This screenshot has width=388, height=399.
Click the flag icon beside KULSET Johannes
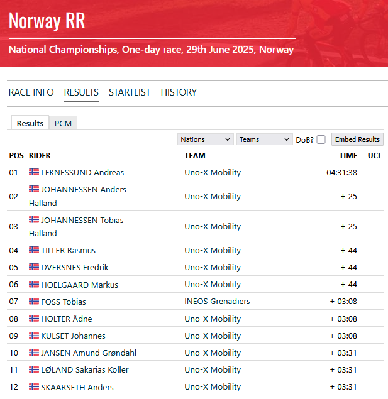click(34, 336)
